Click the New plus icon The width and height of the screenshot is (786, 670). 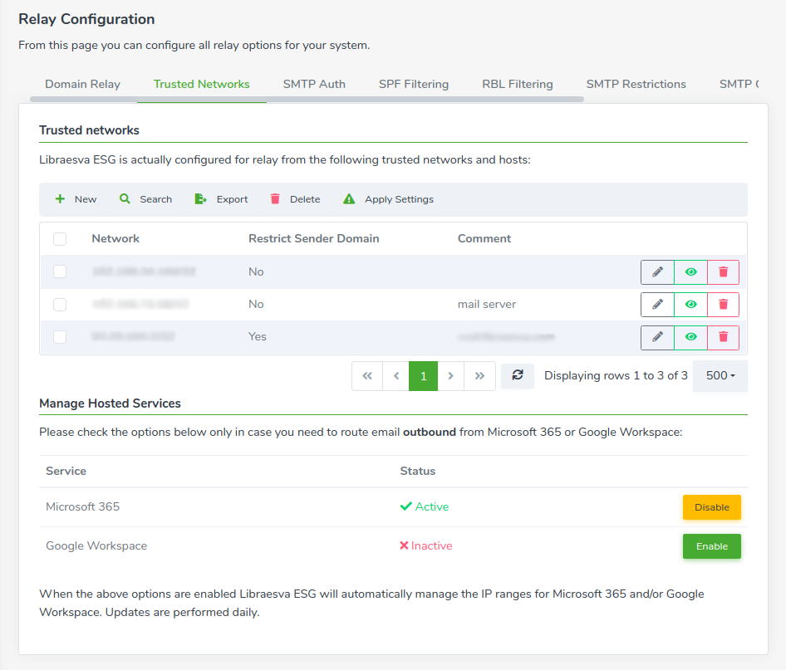pos(60,198)
